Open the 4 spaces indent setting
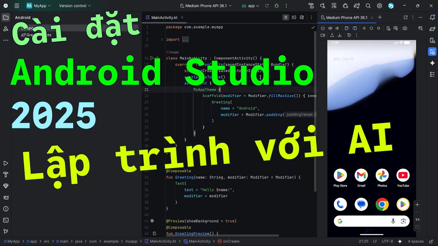The width and height of the screenshot is (438, 246). [x=416, y=241]
